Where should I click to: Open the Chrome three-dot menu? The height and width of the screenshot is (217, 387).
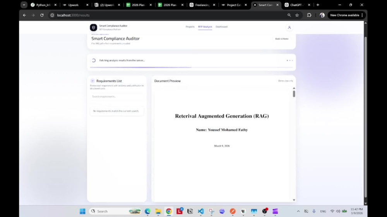[x=362, y=15]
